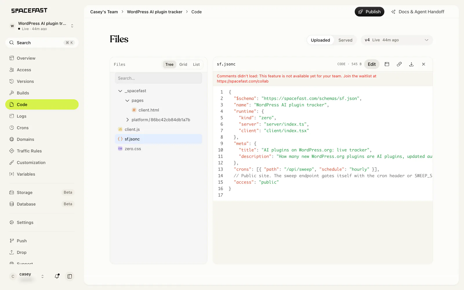Select the List view mode
Viewport: 464px width, 290px height.
[196, 64]
